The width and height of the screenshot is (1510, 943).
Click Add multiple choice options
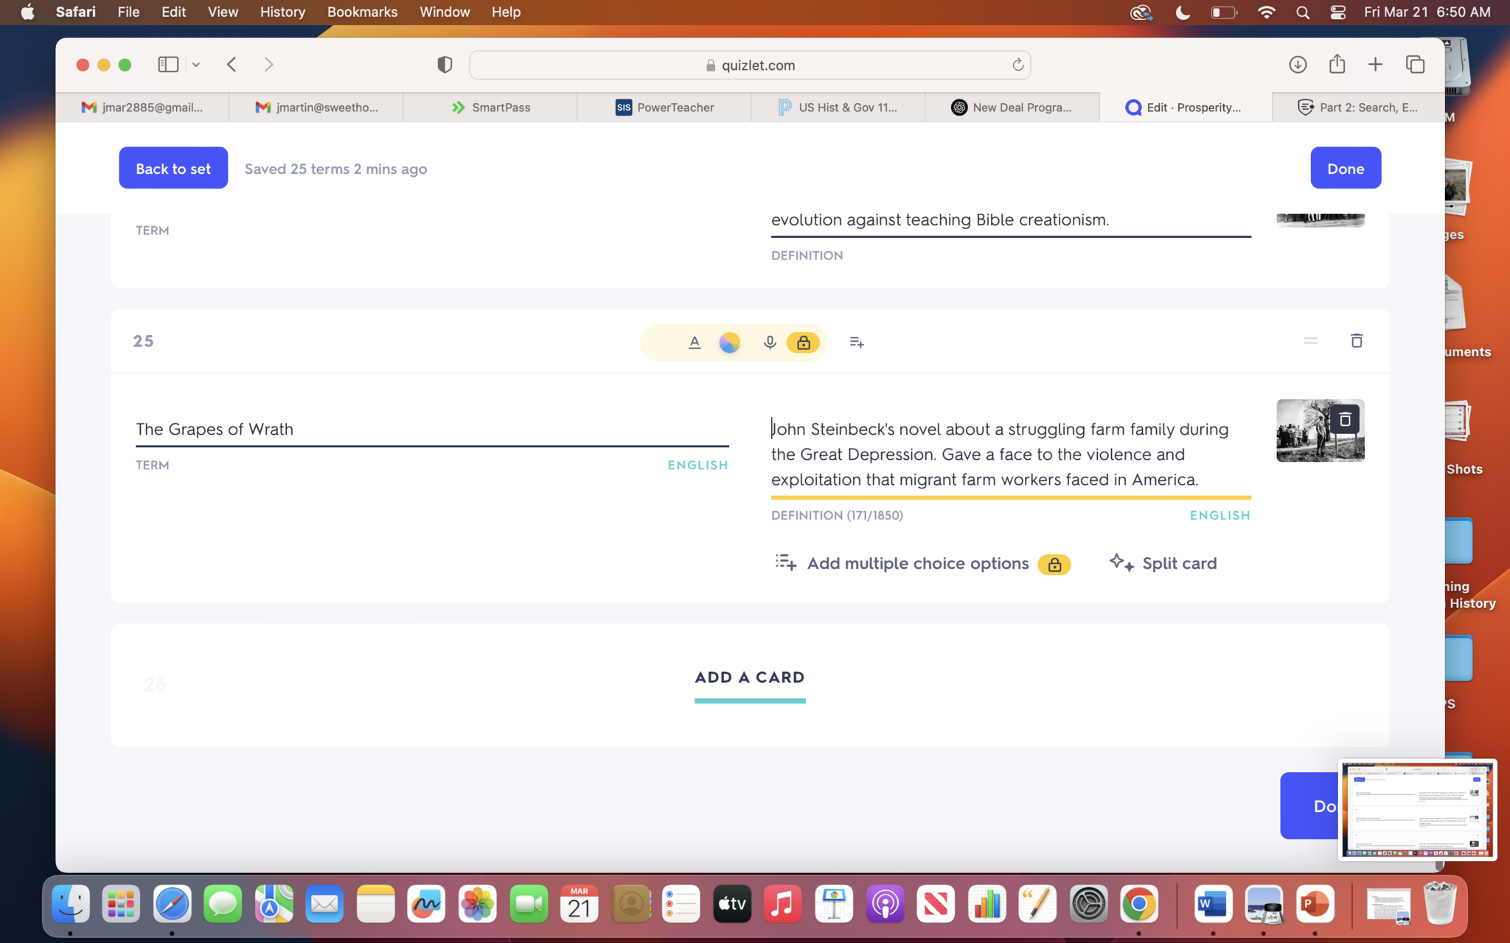pyautogui.click(x=917, y=563)
